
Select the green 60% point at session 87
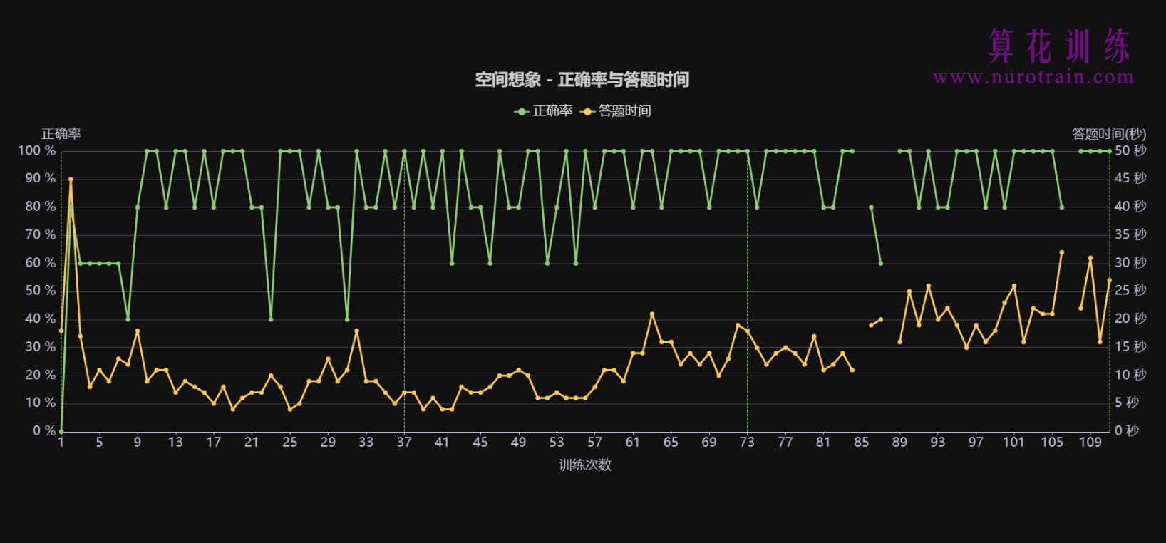click(881, 263)
